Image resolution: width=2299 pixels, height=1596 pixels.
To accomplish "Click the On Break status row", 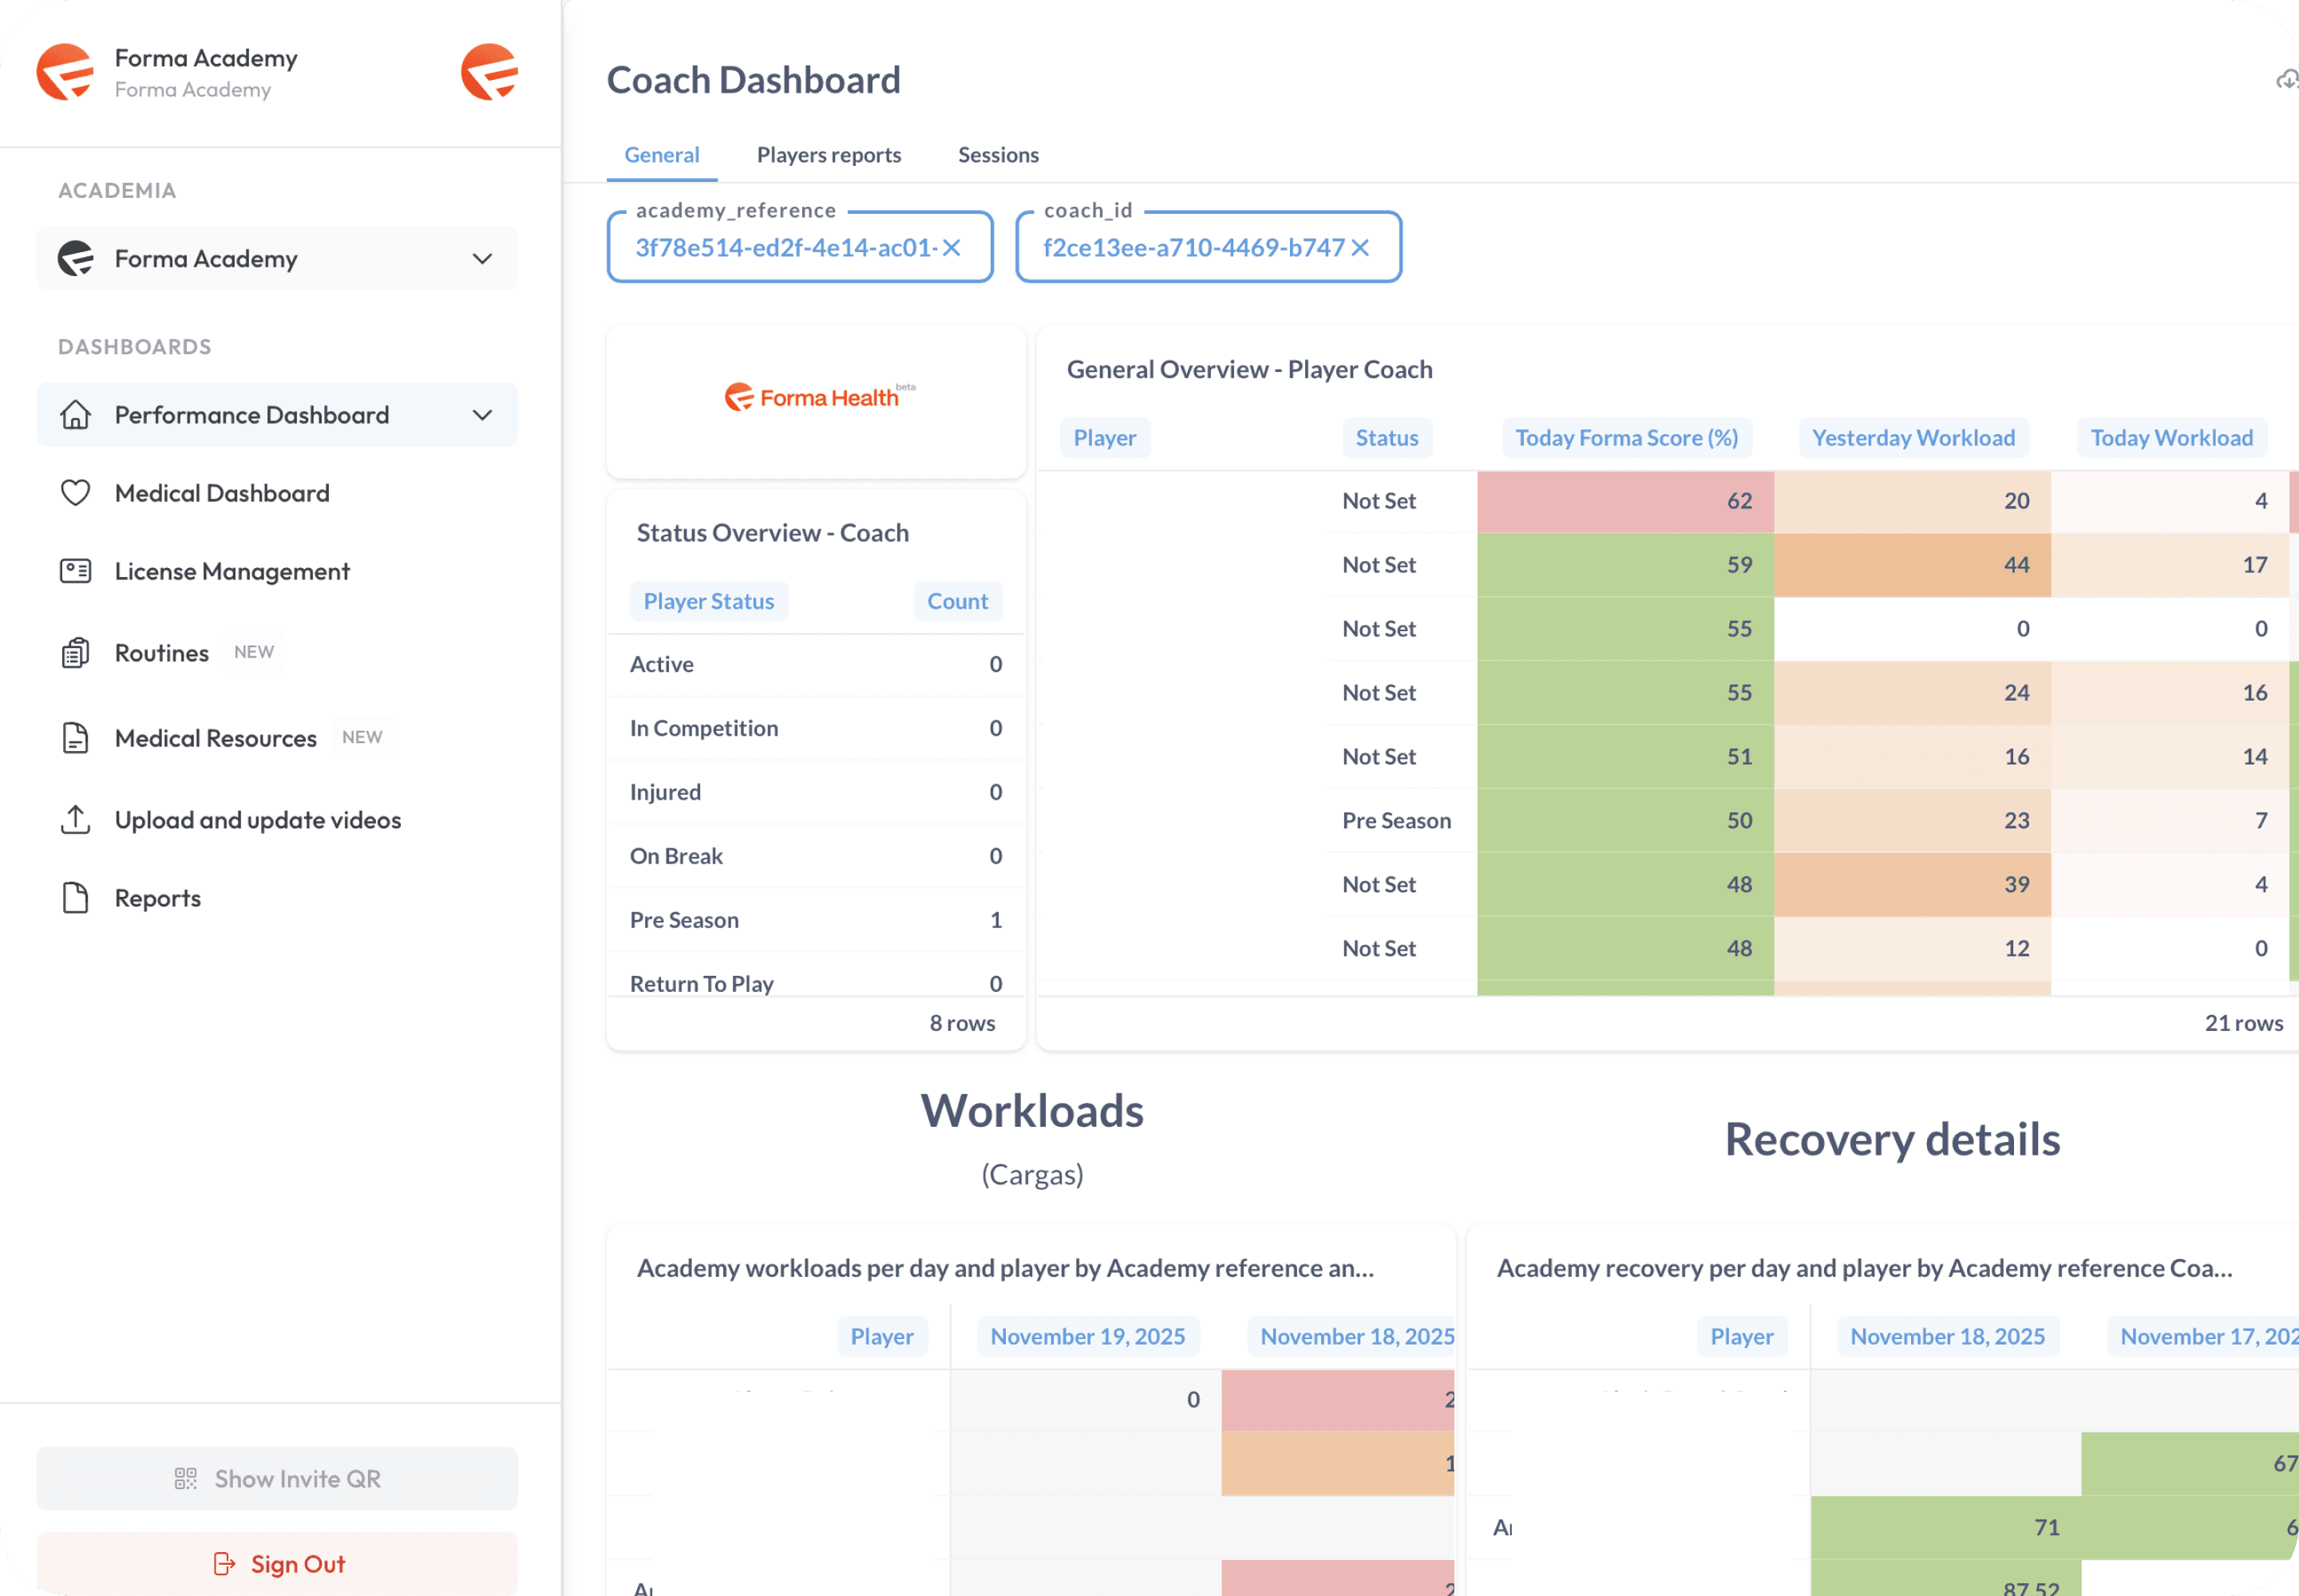I will coord(817,856).
